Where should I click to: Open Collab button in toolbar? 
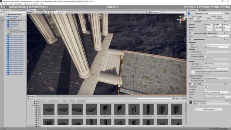189,7
